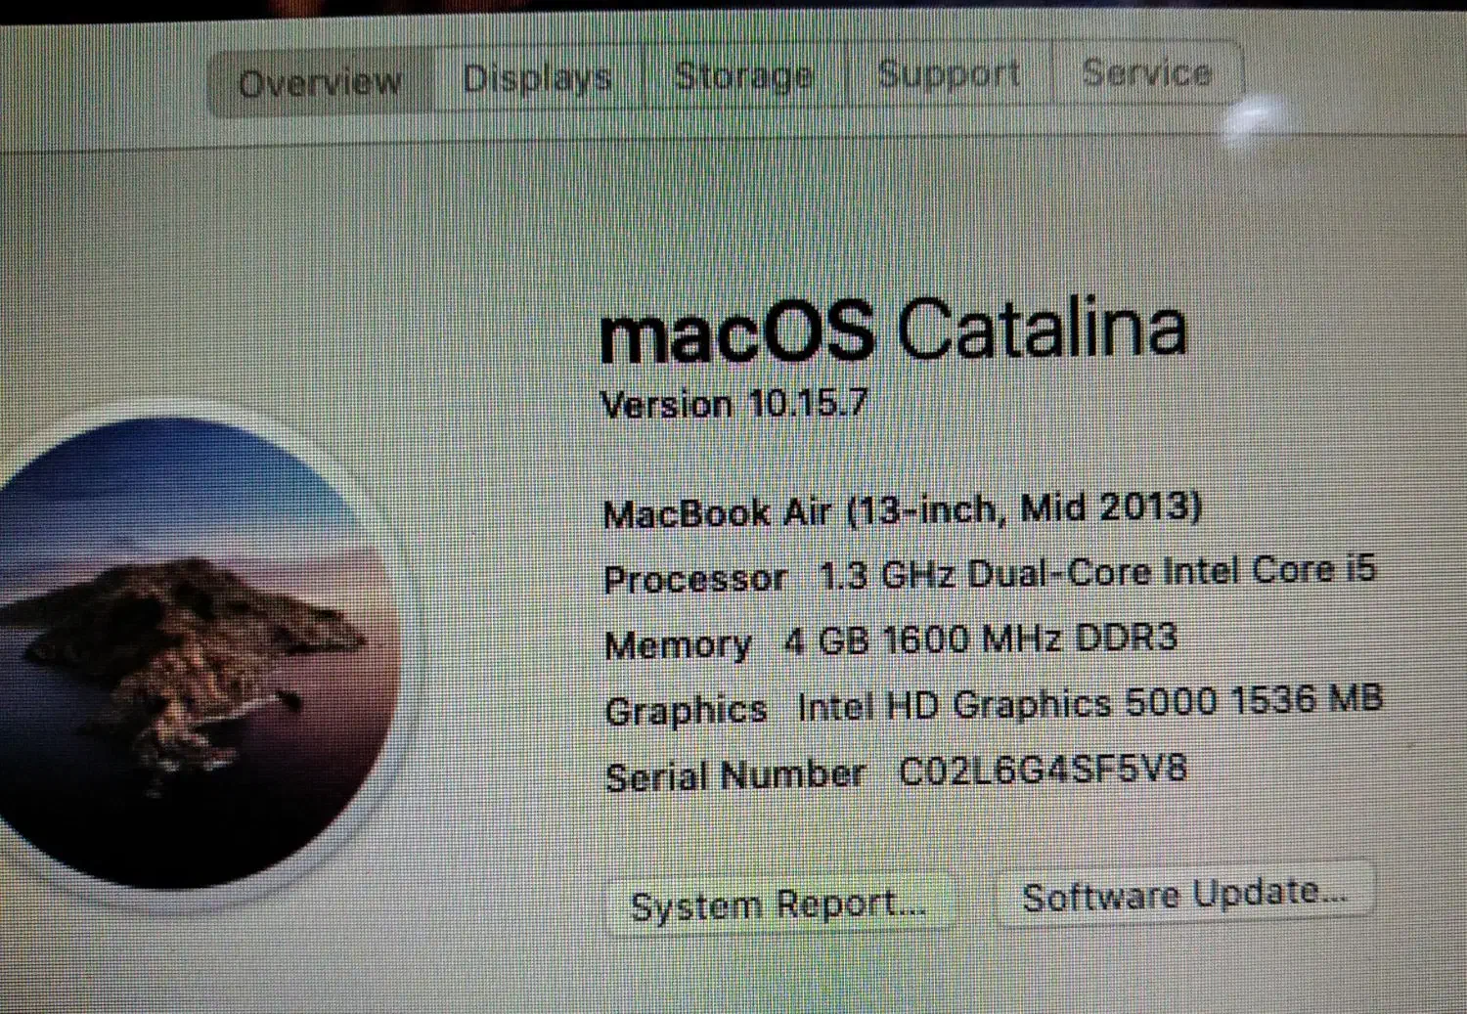The width and height of the screenshot is (1467, 1014).
Task: Select the Intel HD Graphics 5000 1536 MB value
Action: coord(1089,702)
